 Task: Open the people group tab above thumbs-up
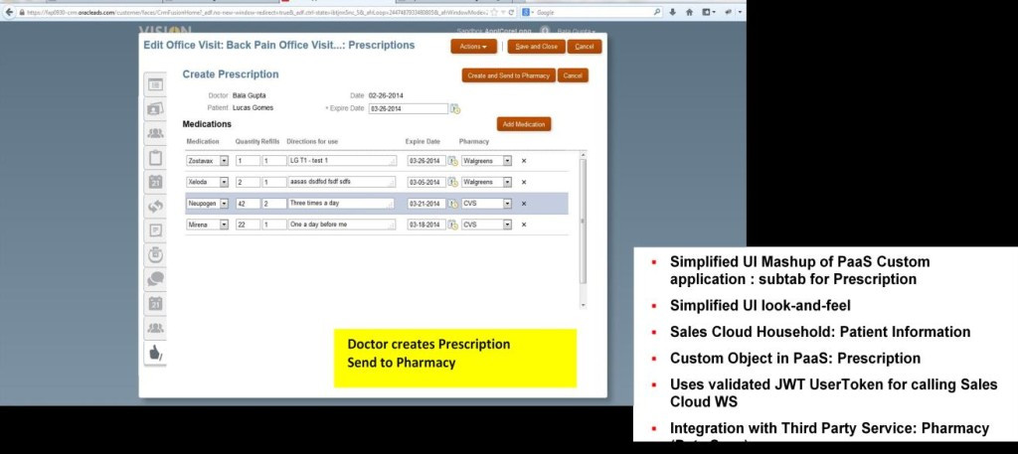(155, 328)
